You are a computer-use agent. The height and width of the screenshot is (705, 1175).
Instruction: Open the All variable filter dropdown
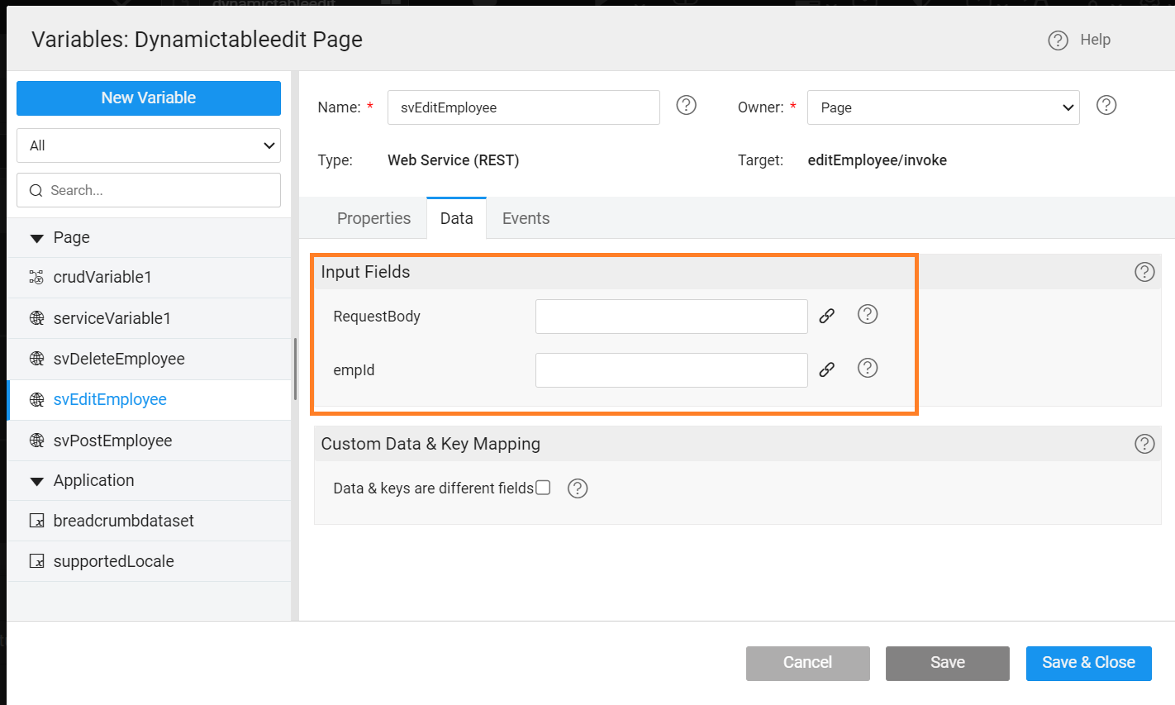click(x=149, y=145)
